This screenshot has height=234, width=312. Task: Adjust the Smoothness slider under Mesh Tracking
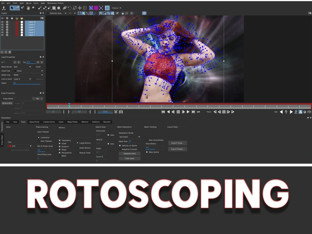click(x=154, y=148)
